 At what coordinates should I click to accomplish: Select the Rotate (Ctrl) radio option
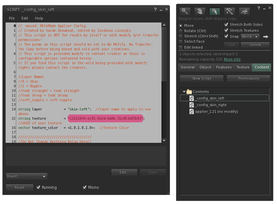click(181, 31)
